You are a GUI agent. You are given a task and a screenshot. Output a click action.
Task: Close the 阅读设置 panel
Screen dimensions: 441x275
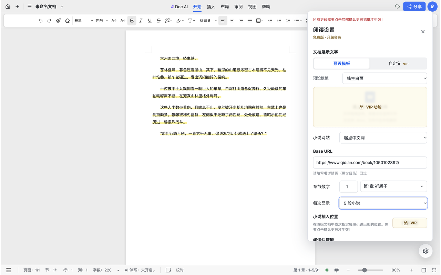pyautogui.click(x=423, y=32)
